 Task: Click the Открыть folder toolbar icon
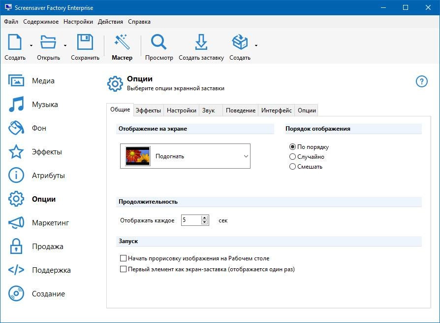click(x=48, y=42)
